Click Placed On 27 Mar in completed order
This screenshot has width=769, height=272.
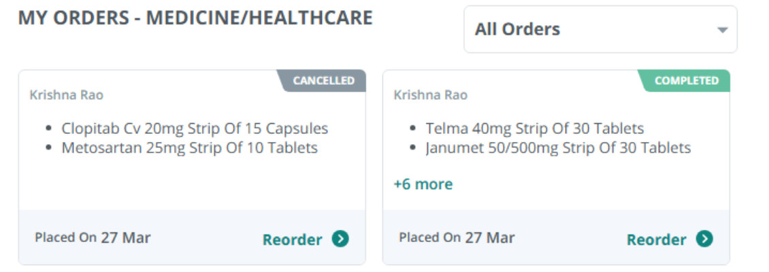click(x=457, y=238)
